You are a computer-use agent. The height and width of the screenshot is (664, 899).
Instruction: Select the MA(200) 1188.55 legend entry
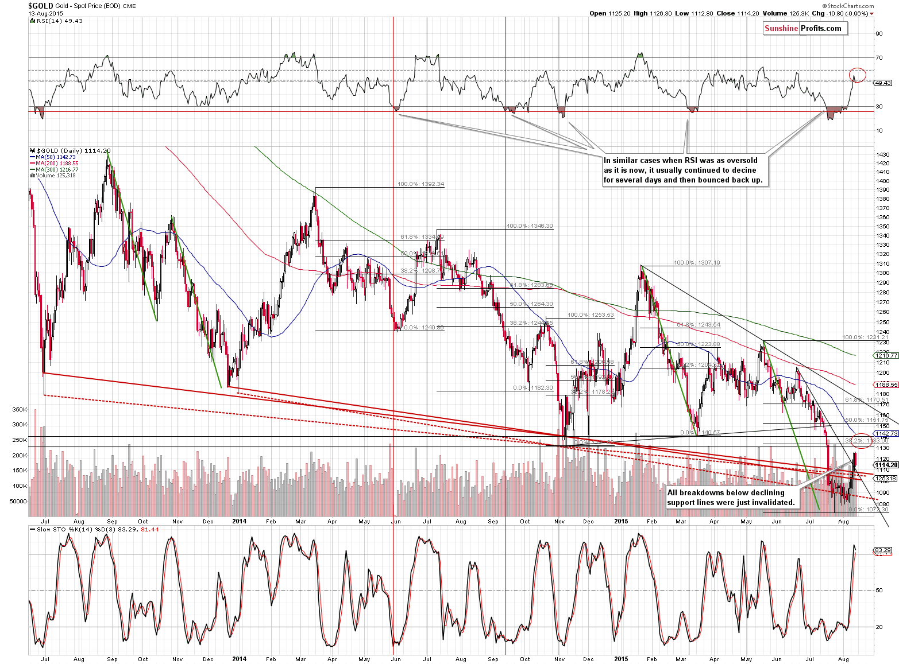pos(53,164)
